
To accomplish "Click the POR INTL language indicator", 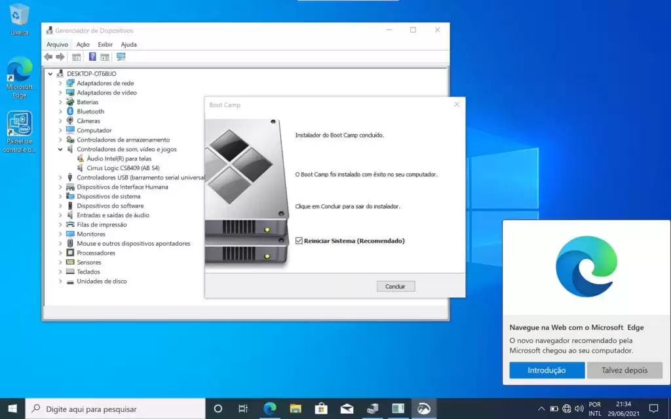I will point(595,409).
